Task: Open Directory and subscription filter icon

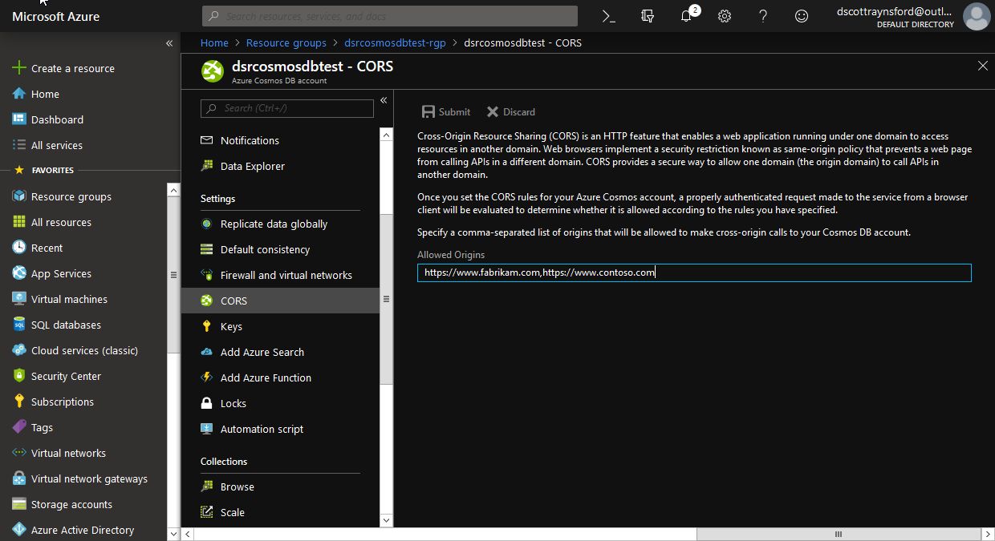Action: tap(648, 16)
